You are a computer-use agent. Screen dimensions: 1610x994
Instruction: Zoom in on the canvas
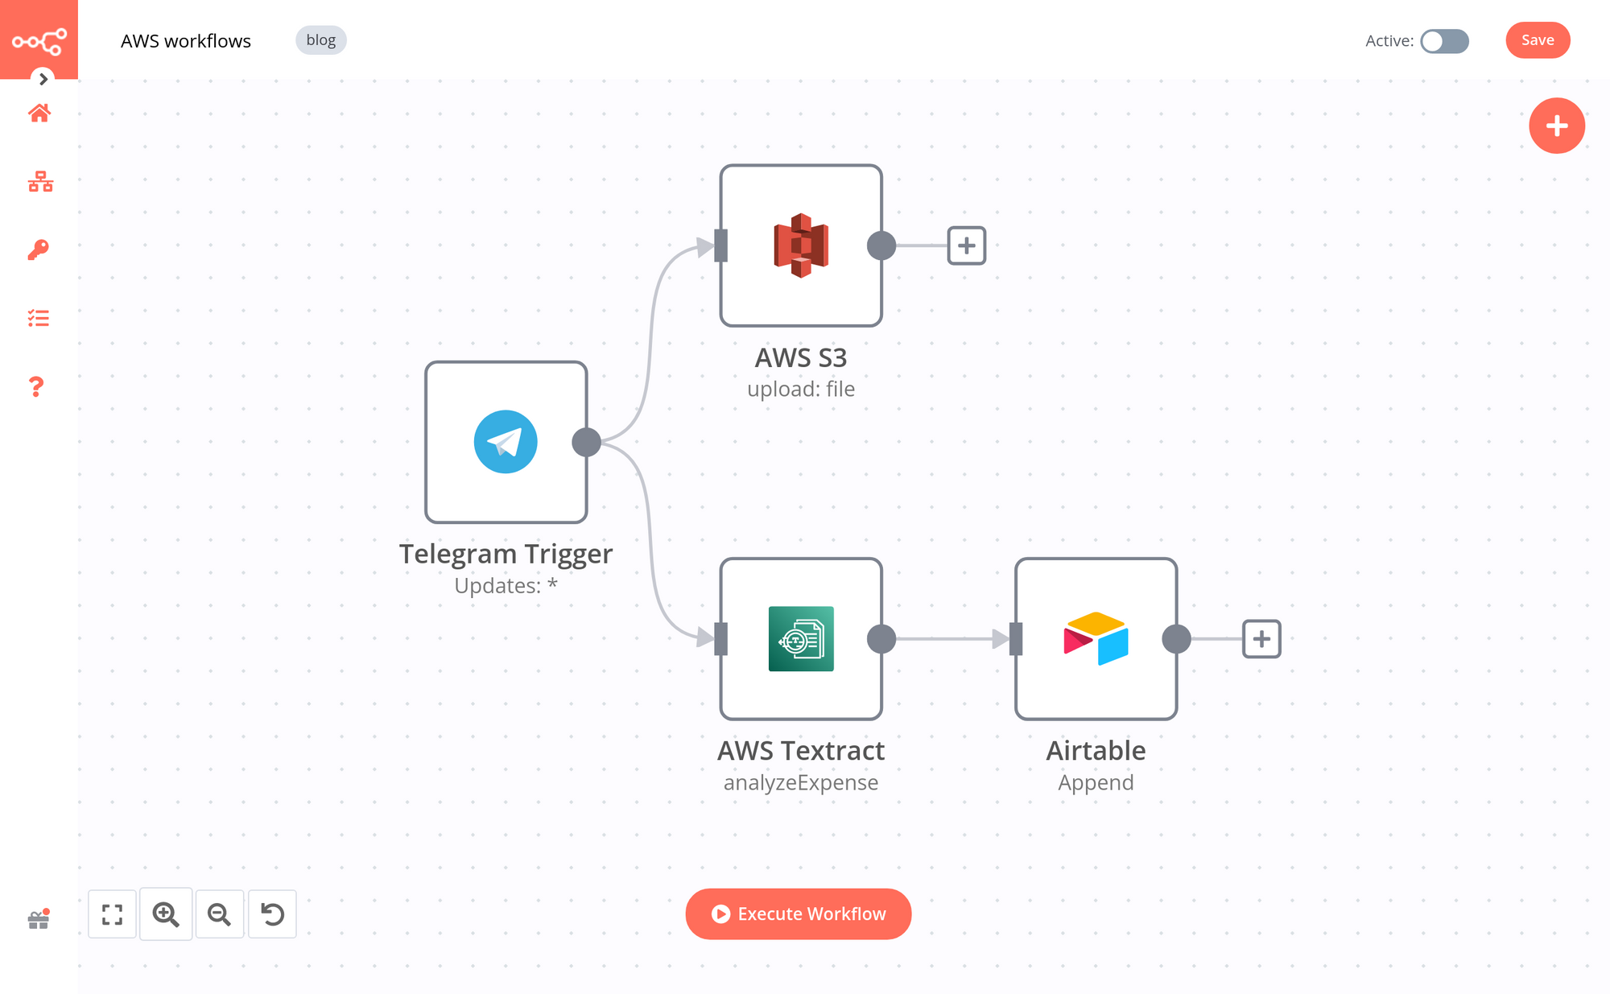click(x=166, y=914)
